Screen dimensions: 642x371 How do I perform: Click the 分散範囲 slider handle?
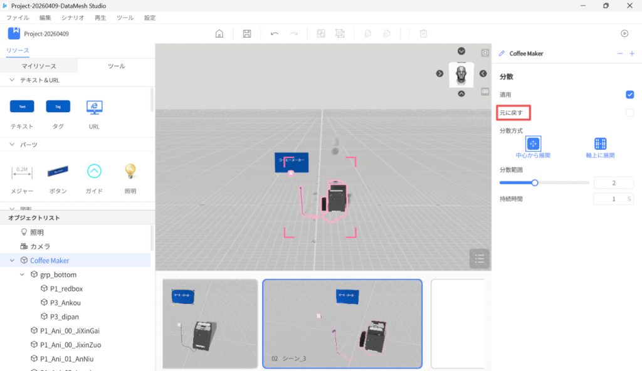click(x=535, y=183)
